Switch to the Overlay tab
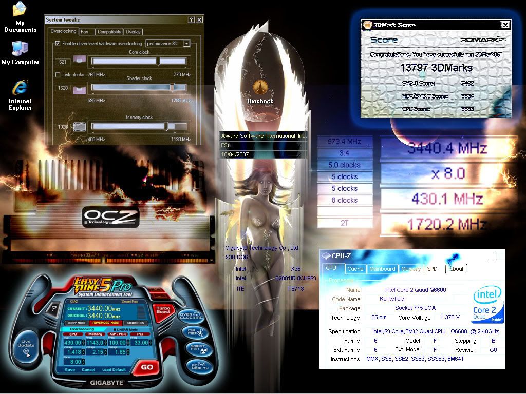Image resolution: width=526 pixels, height=394 pixels. point(133,32)
